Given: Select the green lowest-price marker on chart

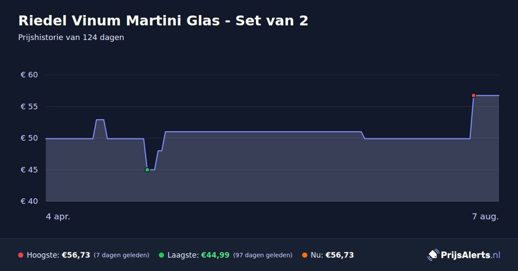Looking at the screenshot, I should coord(147,170).
